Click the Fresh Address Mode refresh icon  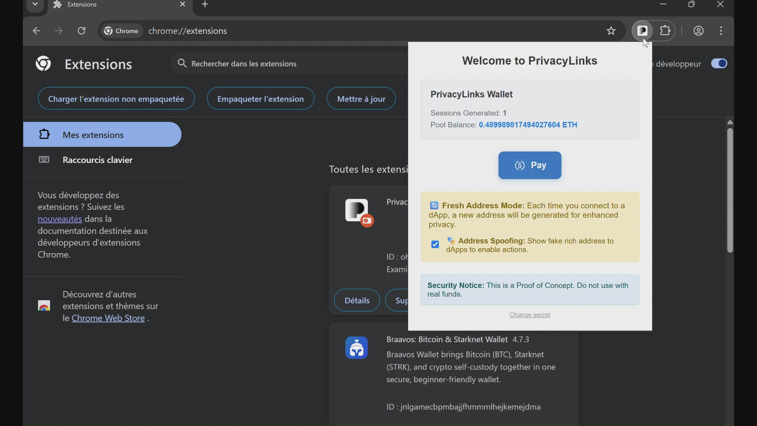(434, 206)
